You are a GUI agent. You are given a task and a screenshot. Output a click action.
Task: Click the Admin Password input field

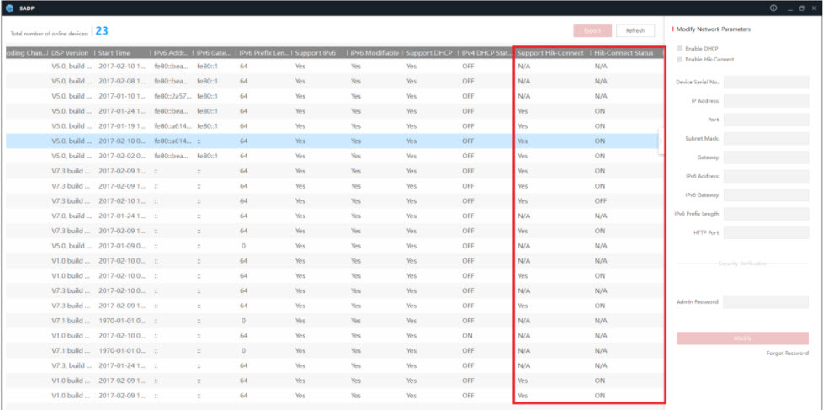pyautogui.click(x=766, y=301)
